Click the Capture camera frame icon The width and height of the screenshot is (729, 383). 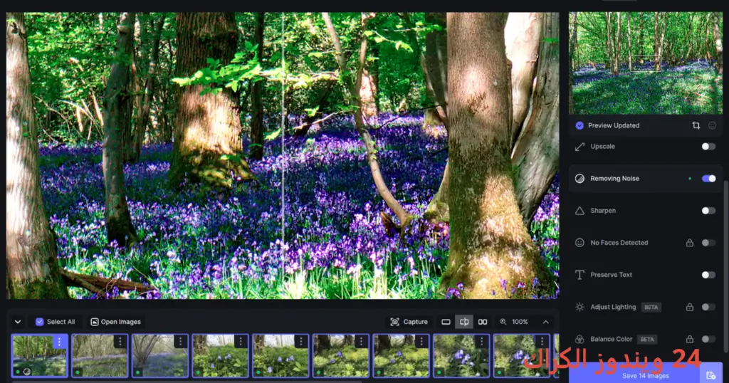(394, 322)
